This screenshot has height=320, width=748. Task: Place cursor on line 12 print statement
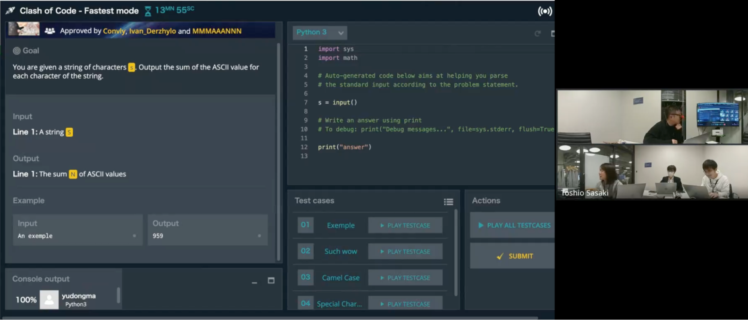345,147
